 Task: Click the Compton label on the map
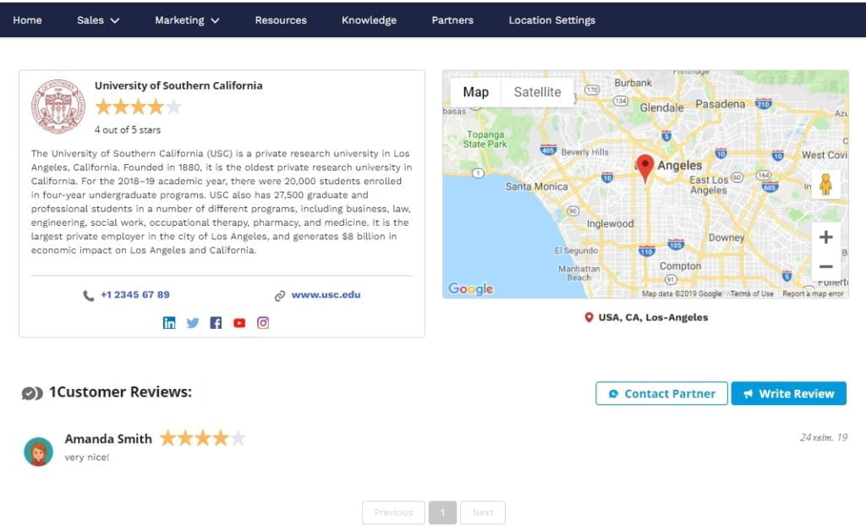[681, 266]
